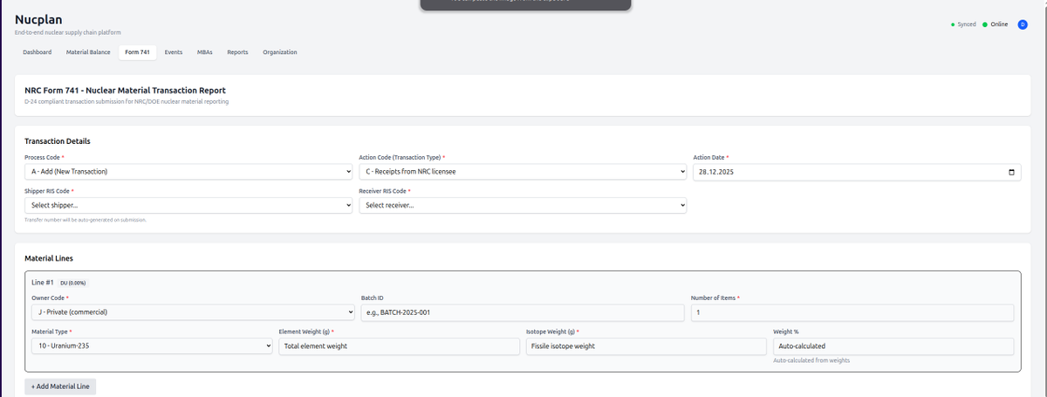Click the Nucplan logo title
Viewport: 1047px width, 397px height.
38,19
